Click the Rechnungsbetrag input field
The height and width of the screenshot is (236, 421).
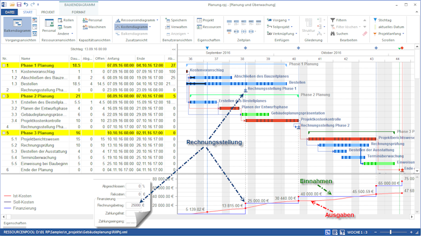[134, 205]
